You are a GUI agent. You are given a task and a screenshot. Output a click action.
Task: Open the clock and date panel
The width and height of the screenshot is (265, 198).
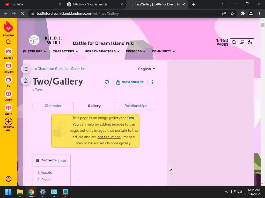[x=253, y=192]
